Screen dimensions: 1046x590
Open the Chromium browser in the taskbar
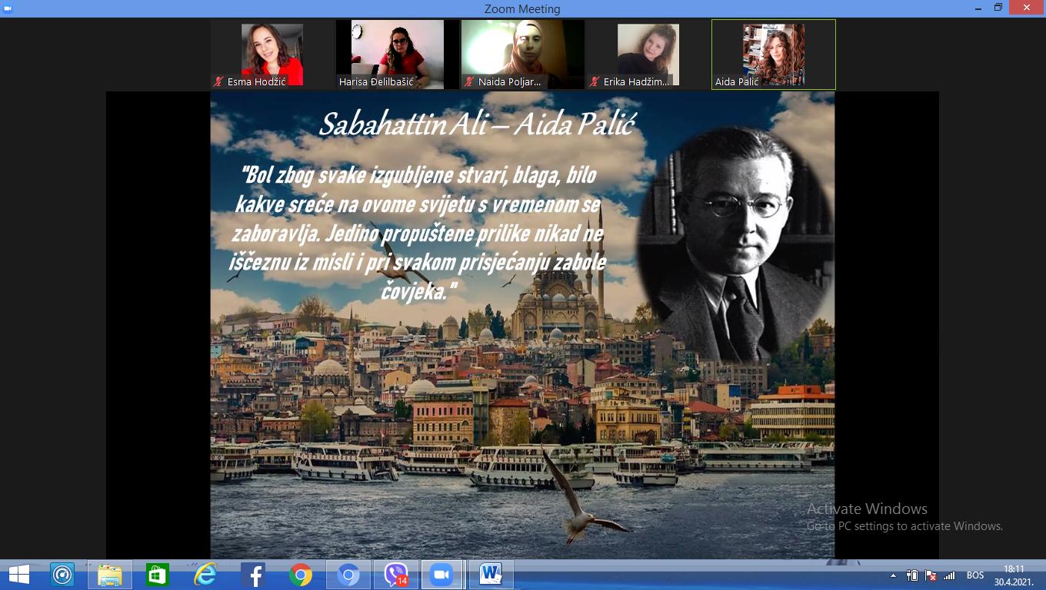[x=348, y=575]
